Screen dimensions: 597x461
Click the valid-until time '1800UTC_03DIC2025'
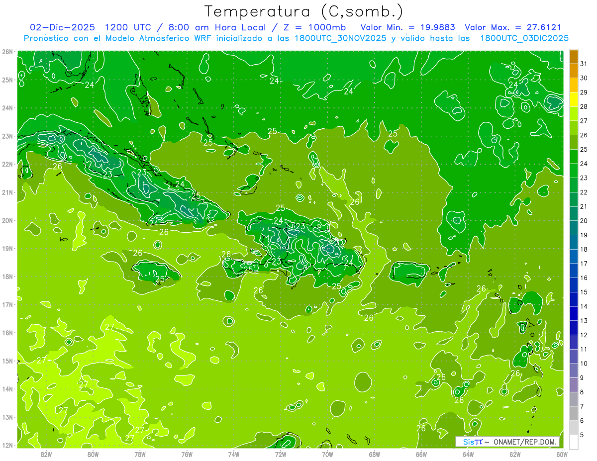click(x=524, y=38)
